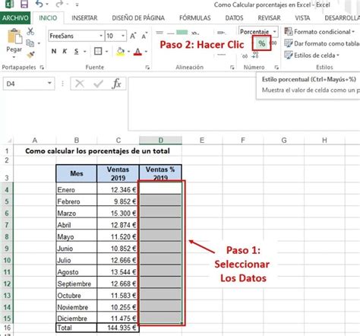The width and height of the screenshot is (360, 336).
Task: Click the cell containing 144.935 €
Action: [x=118, y=328]
